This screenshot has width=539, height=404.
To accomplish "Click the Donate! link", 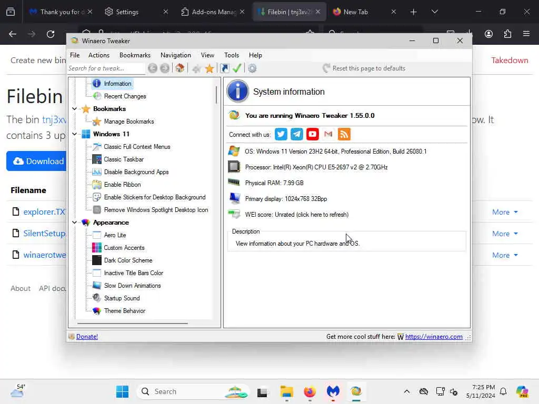I will click(x=87, y=337).
